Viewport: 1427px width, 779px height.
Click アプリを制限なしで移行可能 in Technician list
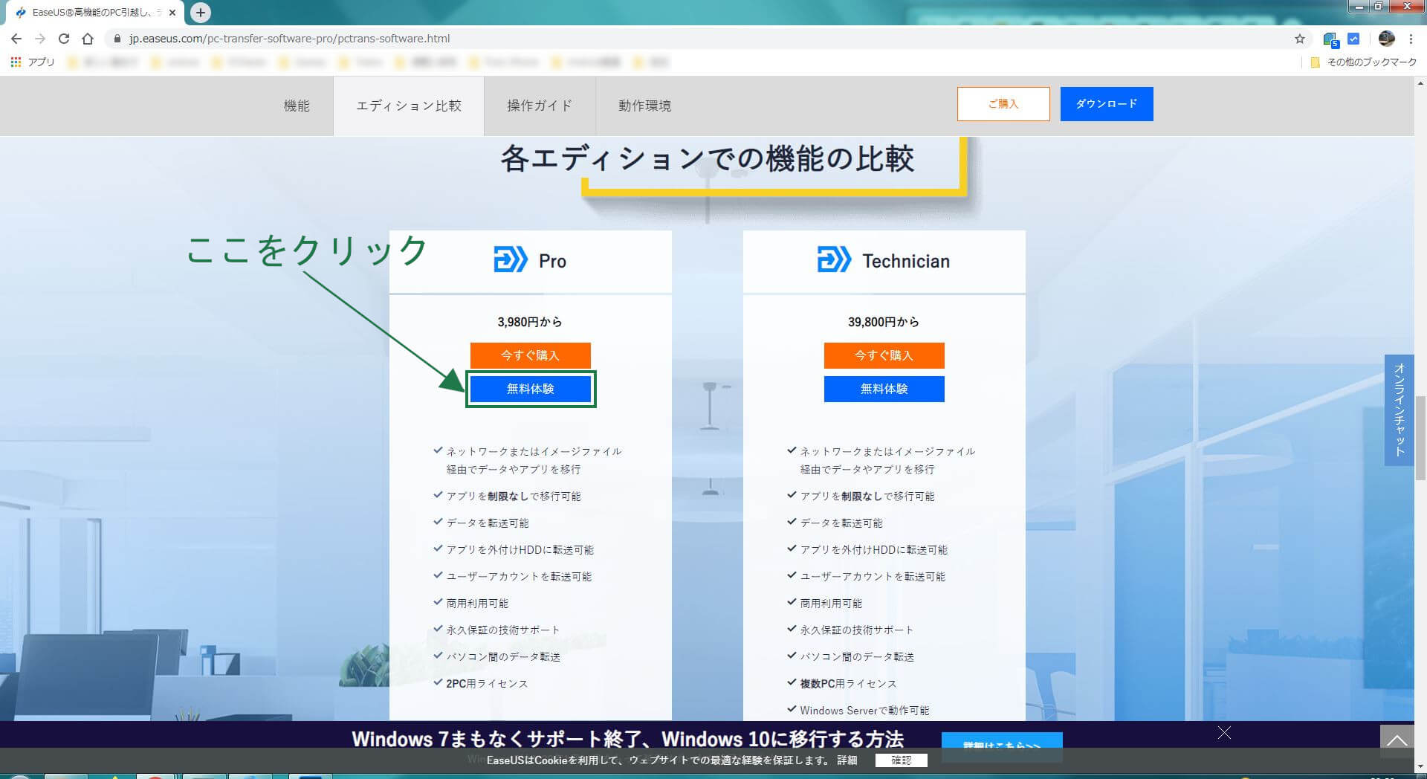(867, 496)
